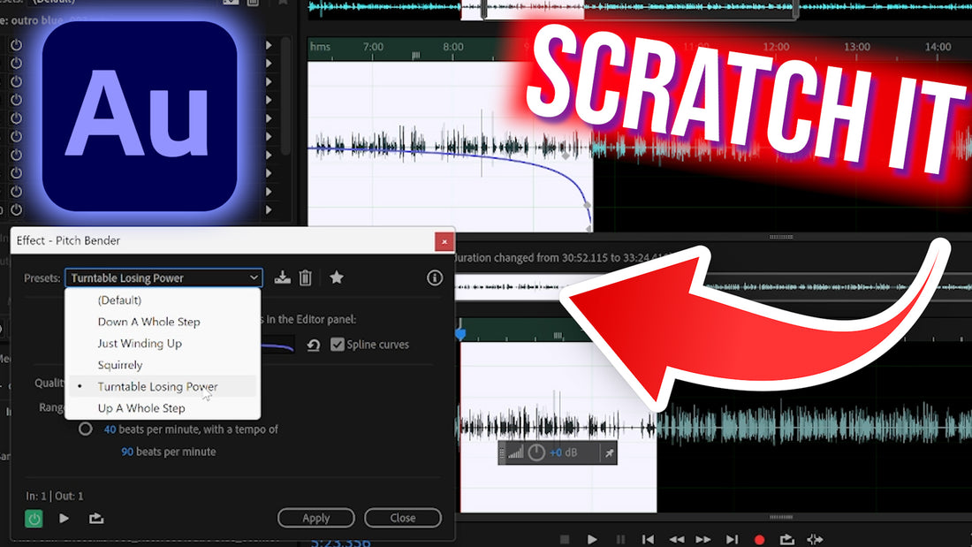This screenshot has width=972, height=547.
Task: Click the hms time format label
Action: pos(320,47)
